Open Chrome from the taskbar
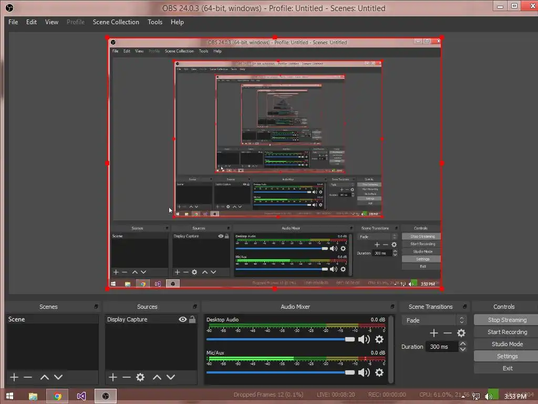538x404 pixels. tap(57, 396)
